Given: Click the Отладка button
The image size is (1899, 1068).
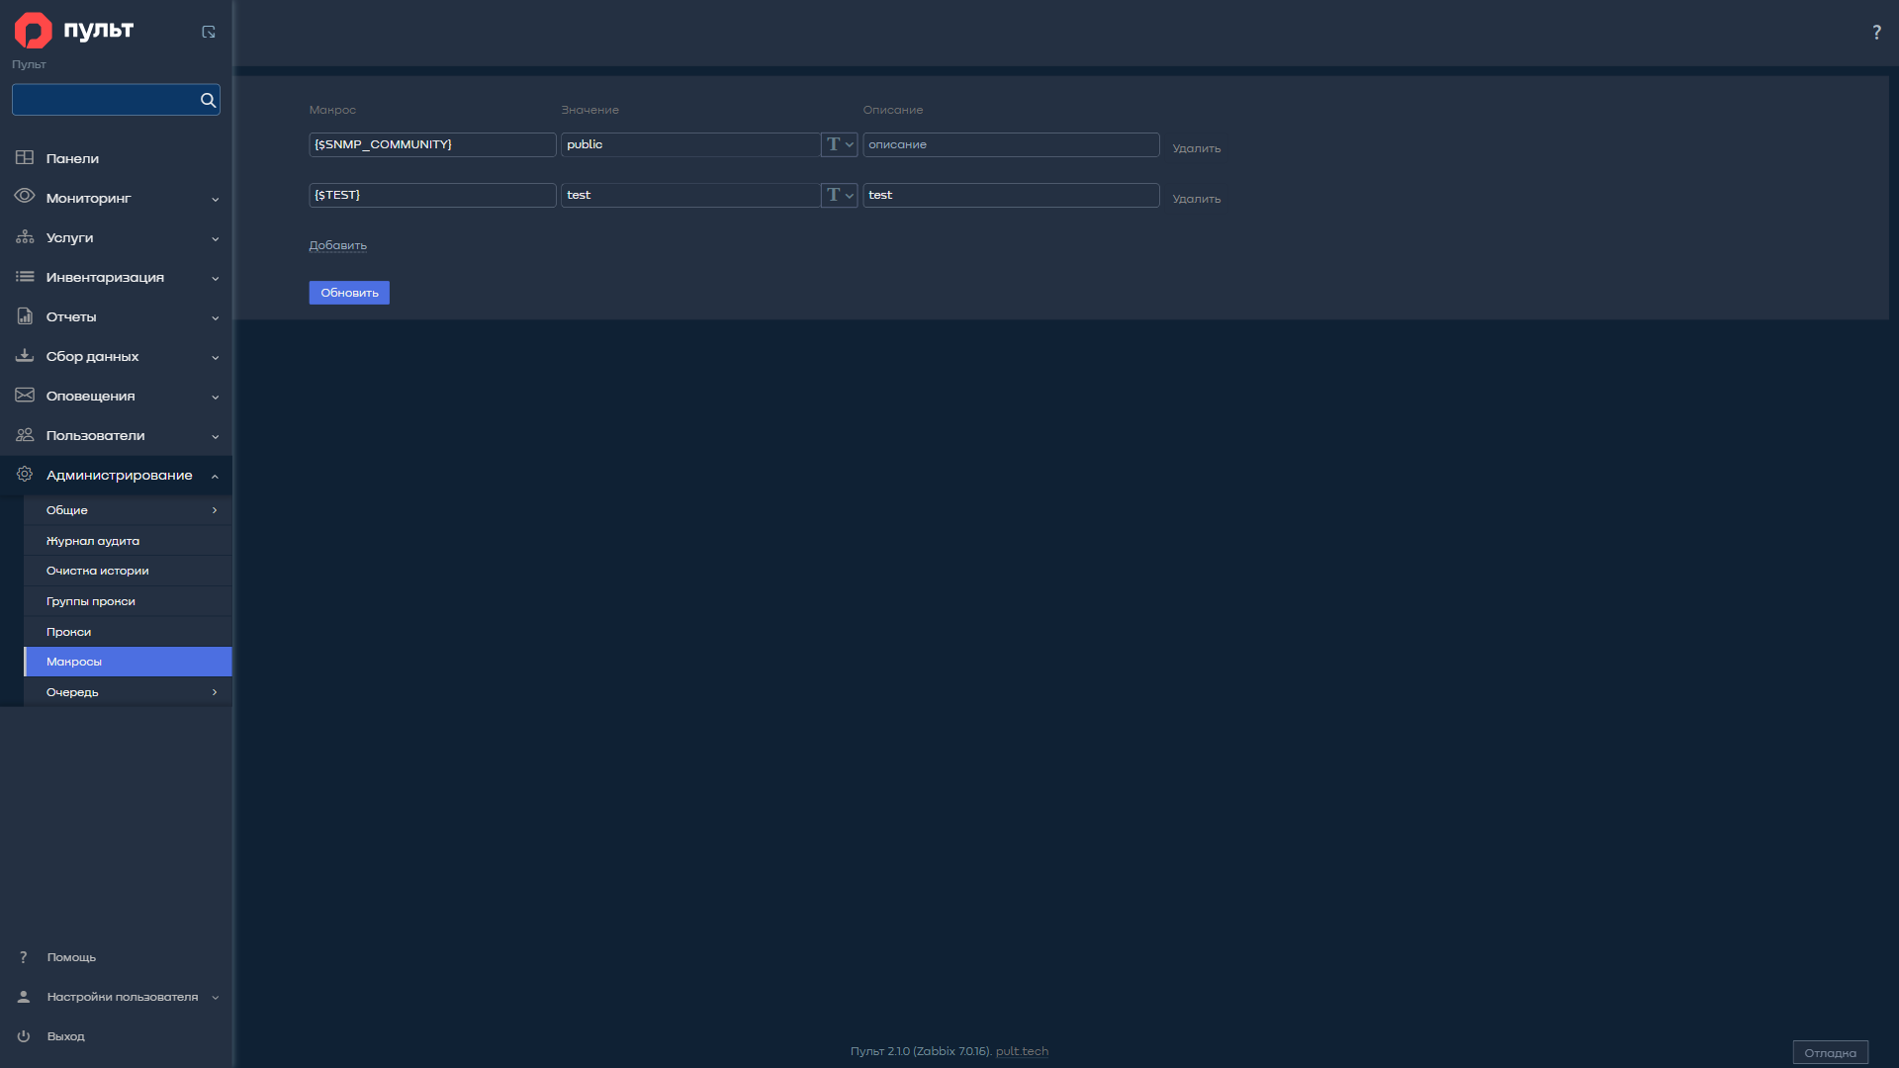Looking at the screenshot, I should point(1830,1052).
